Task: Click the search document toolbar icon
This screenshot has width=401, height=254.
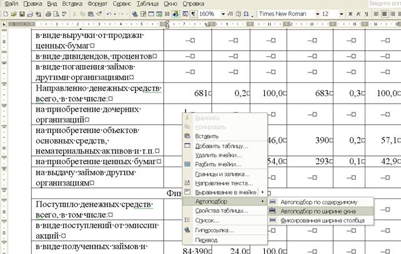Action: [x=38, y=14]
